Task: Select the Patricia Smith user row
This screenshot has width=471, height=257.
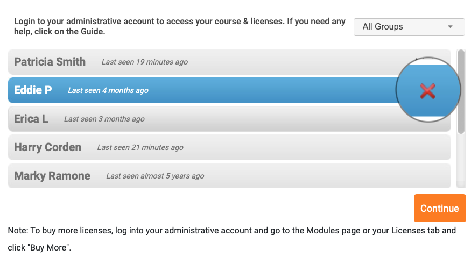Action: point(229,62)
